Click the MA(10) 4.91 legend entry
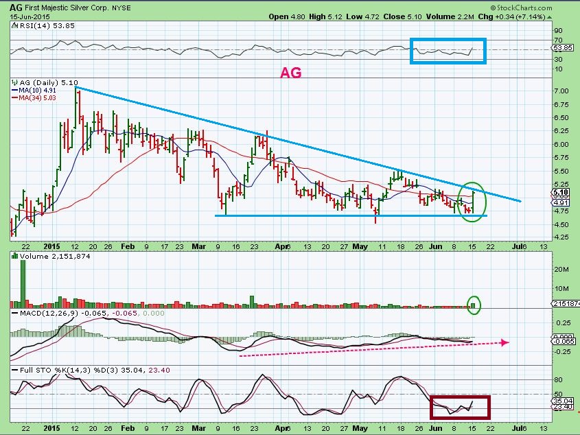The width and height of the screenshot is (580, 435). point(34,90)
